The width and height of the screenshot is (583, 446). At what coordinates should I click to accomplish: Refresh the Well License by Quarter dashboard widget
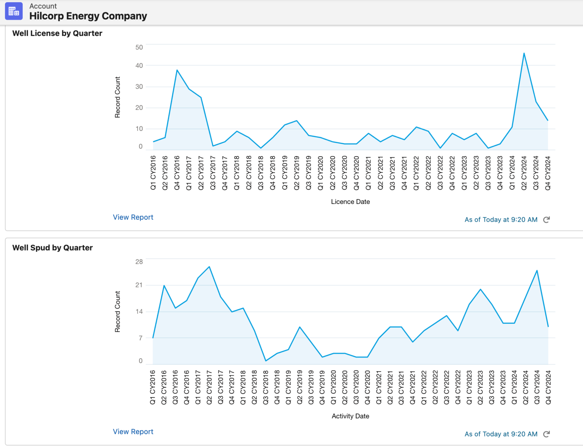coord(547,219)
